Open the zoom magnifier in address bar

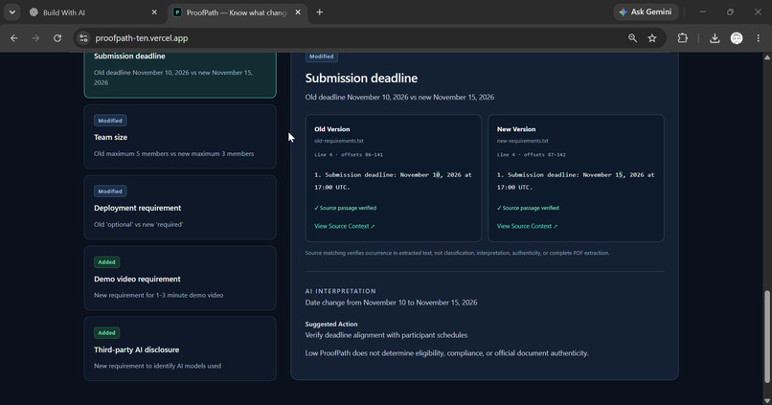click(633, 38)
